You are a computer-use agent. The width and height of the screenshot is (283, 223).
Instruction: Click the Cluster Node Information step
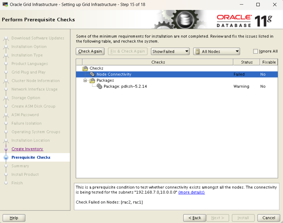point(35,81)
